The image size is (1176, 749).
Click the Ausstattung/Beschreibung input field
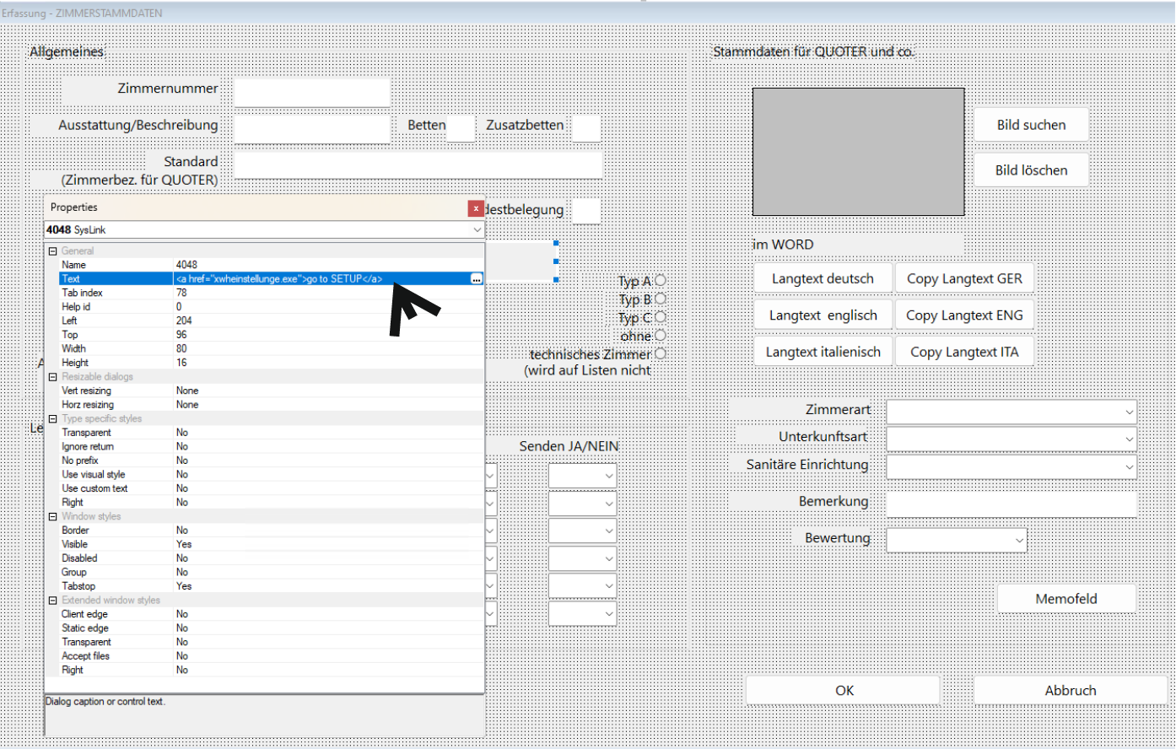(312, 129)
